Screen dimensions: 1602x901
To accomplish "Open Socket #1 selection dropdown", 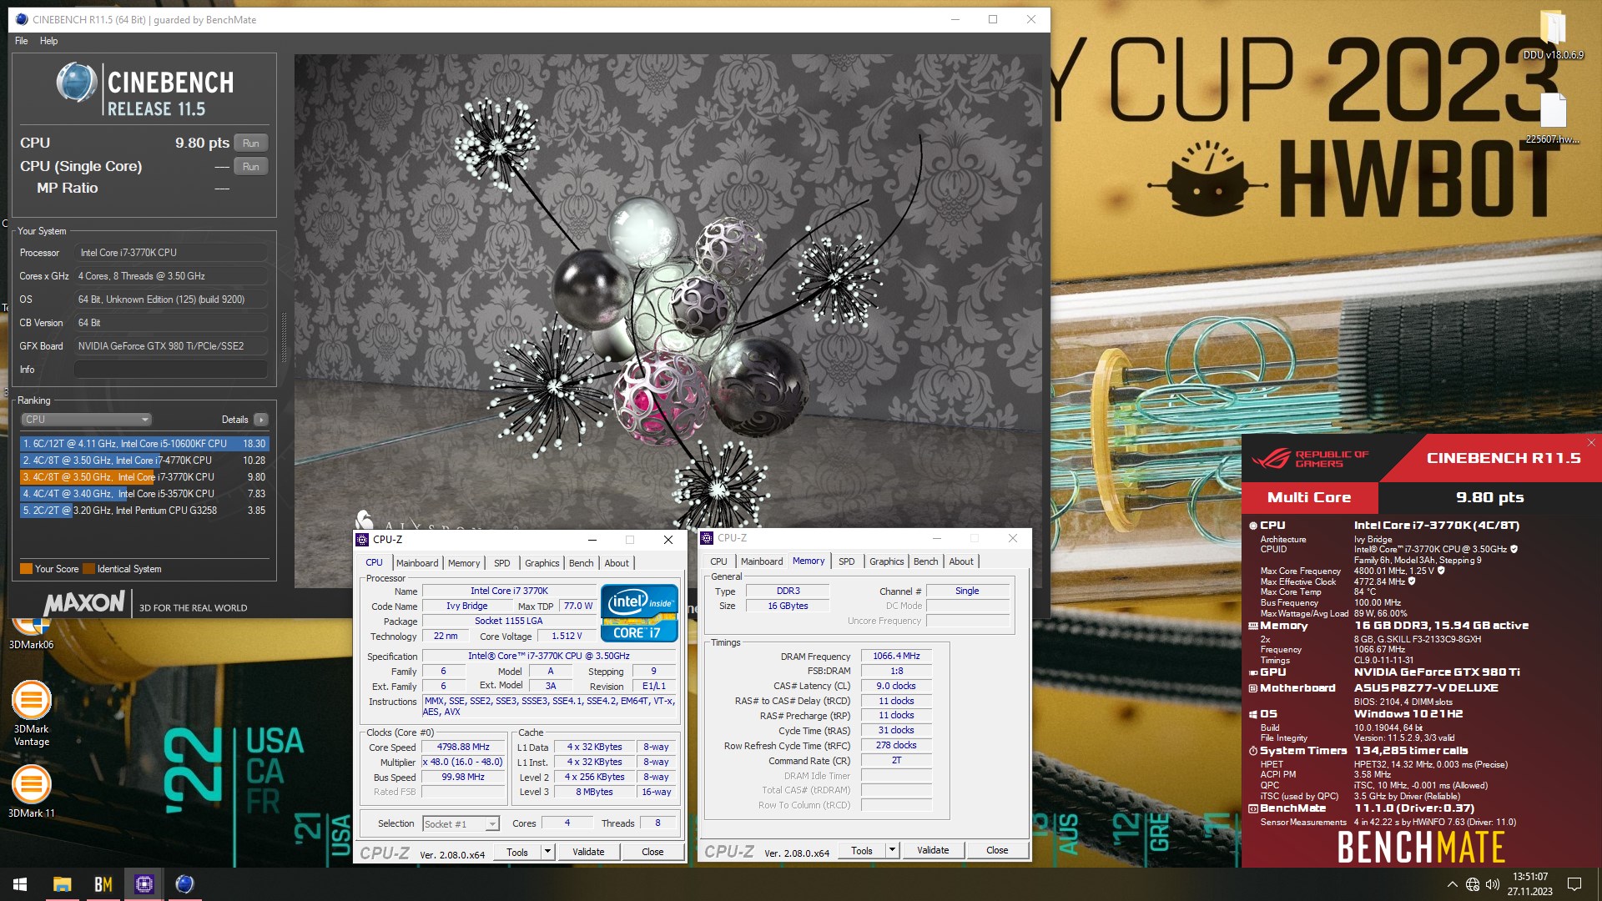I will (461, 824).
